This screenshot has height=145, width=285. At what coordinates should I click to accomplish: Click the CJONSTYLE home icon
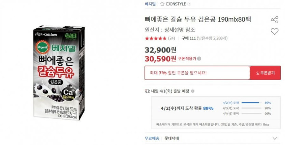162,4
